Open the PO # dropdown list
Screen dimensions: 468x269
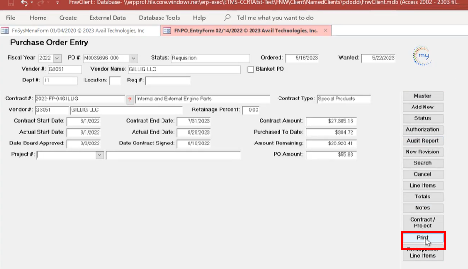(134, 58)
